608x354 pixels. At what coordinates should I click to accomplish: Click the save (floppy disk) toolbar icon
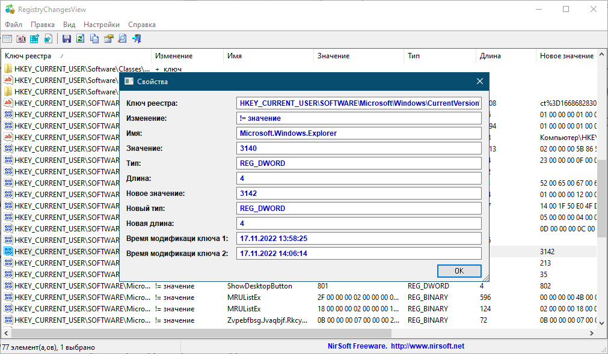pos(67,39)
